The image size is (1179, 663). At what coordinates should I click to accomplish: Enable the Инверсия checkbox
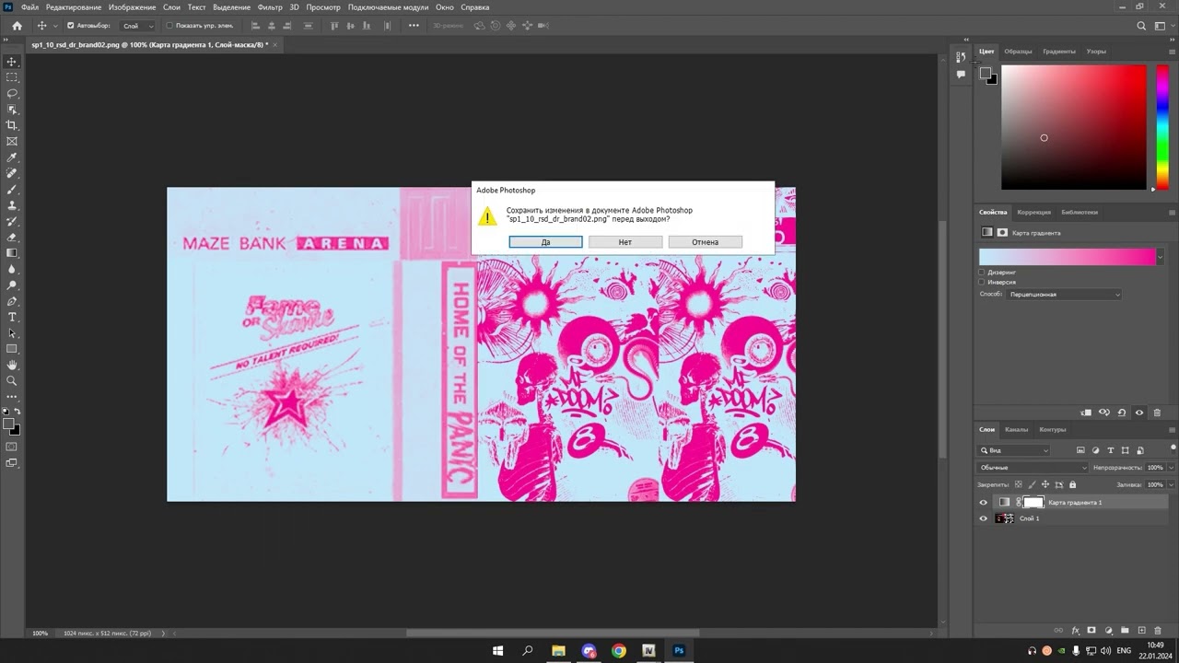click(x=982, y=282)
